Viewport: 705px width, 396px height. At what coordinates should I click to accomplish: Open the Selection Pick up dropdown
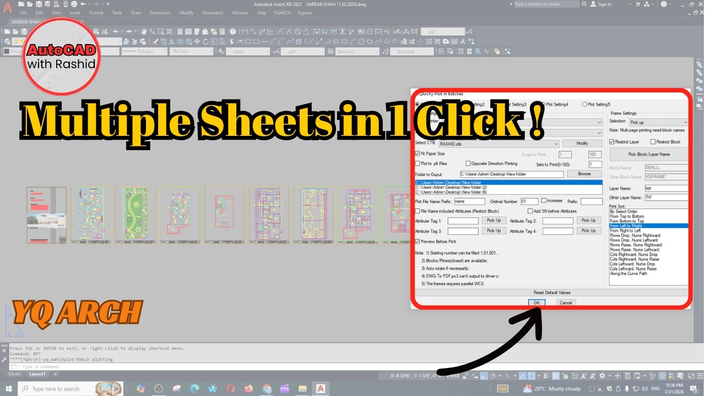tap(659, 122)
